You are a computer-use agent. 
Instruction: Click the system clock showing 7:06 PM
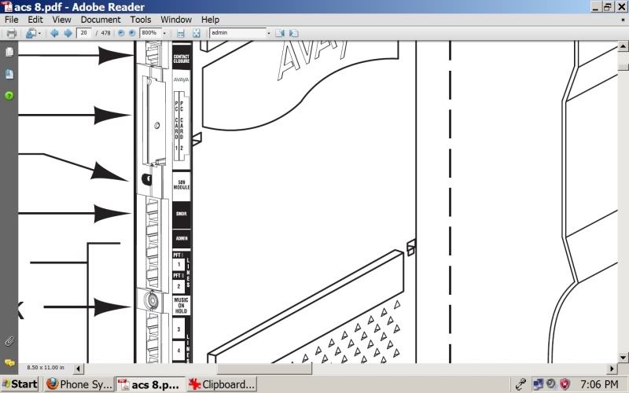point(599,384)
